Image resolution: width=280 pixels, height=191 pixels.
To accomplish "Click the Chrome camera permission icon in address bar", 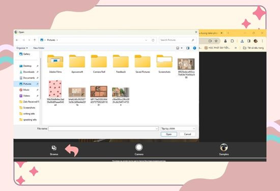I will coord(210,41).
